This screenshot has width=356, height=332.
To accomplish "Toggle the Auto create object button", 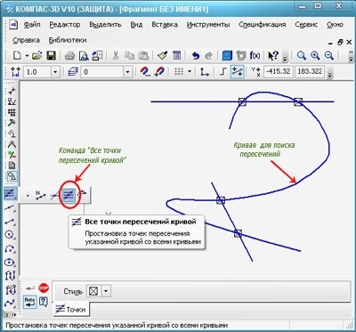I will [x=30, y=302].
